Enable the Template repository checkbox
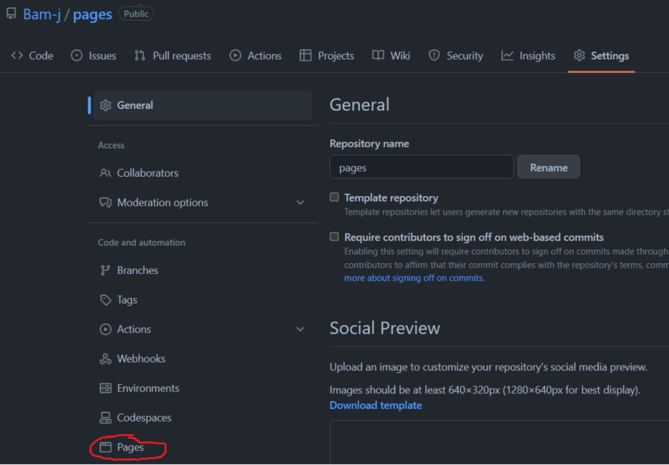The width and height of the screenshot is (669, 465). (335, 197)
